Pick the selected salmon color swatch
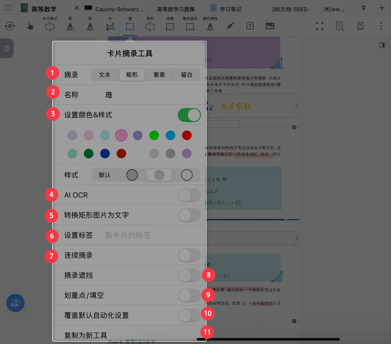391x344 pixels. coord(121,135)
